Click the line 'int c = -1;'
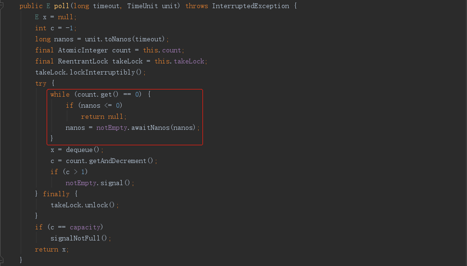 [x=56, y=28]
